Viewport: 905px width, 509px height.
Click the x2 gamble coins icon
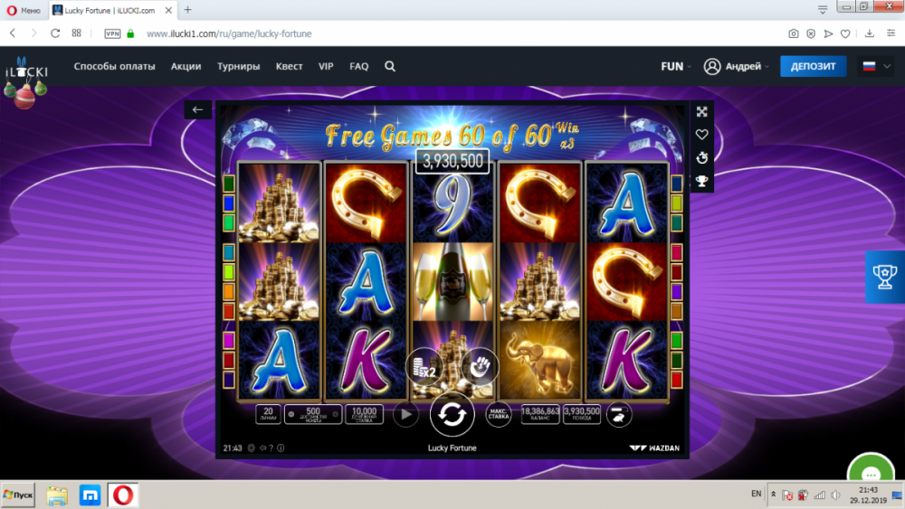click(424, 367)
